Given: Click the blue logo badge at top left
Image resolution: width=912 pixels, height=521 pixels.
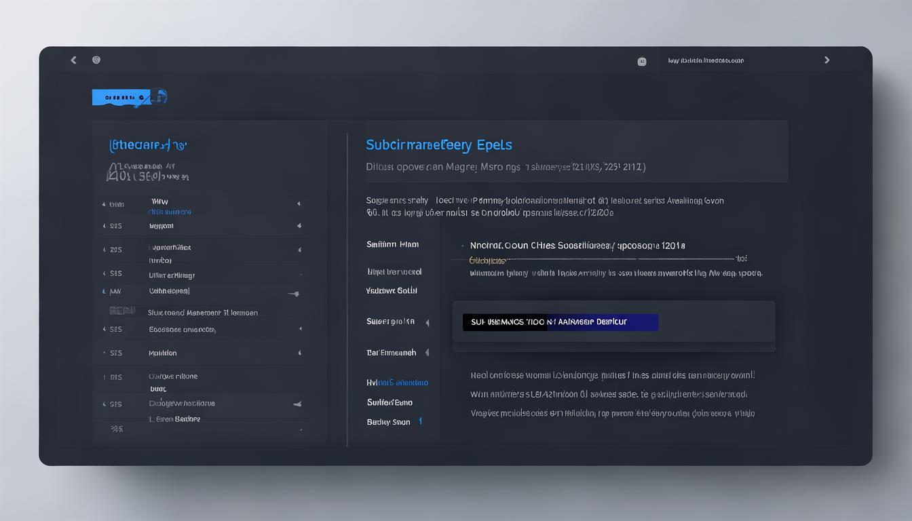Looking at the screenshot, I should (129, 97).
